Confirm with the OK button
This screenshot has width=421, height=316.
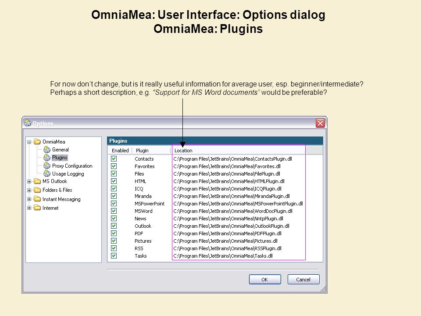[x=265, y=280]
